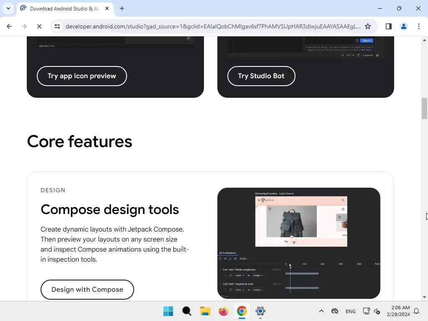Open Windows Search from taskbar
This screenshot has width=428, height=321.
pos(187,311)
